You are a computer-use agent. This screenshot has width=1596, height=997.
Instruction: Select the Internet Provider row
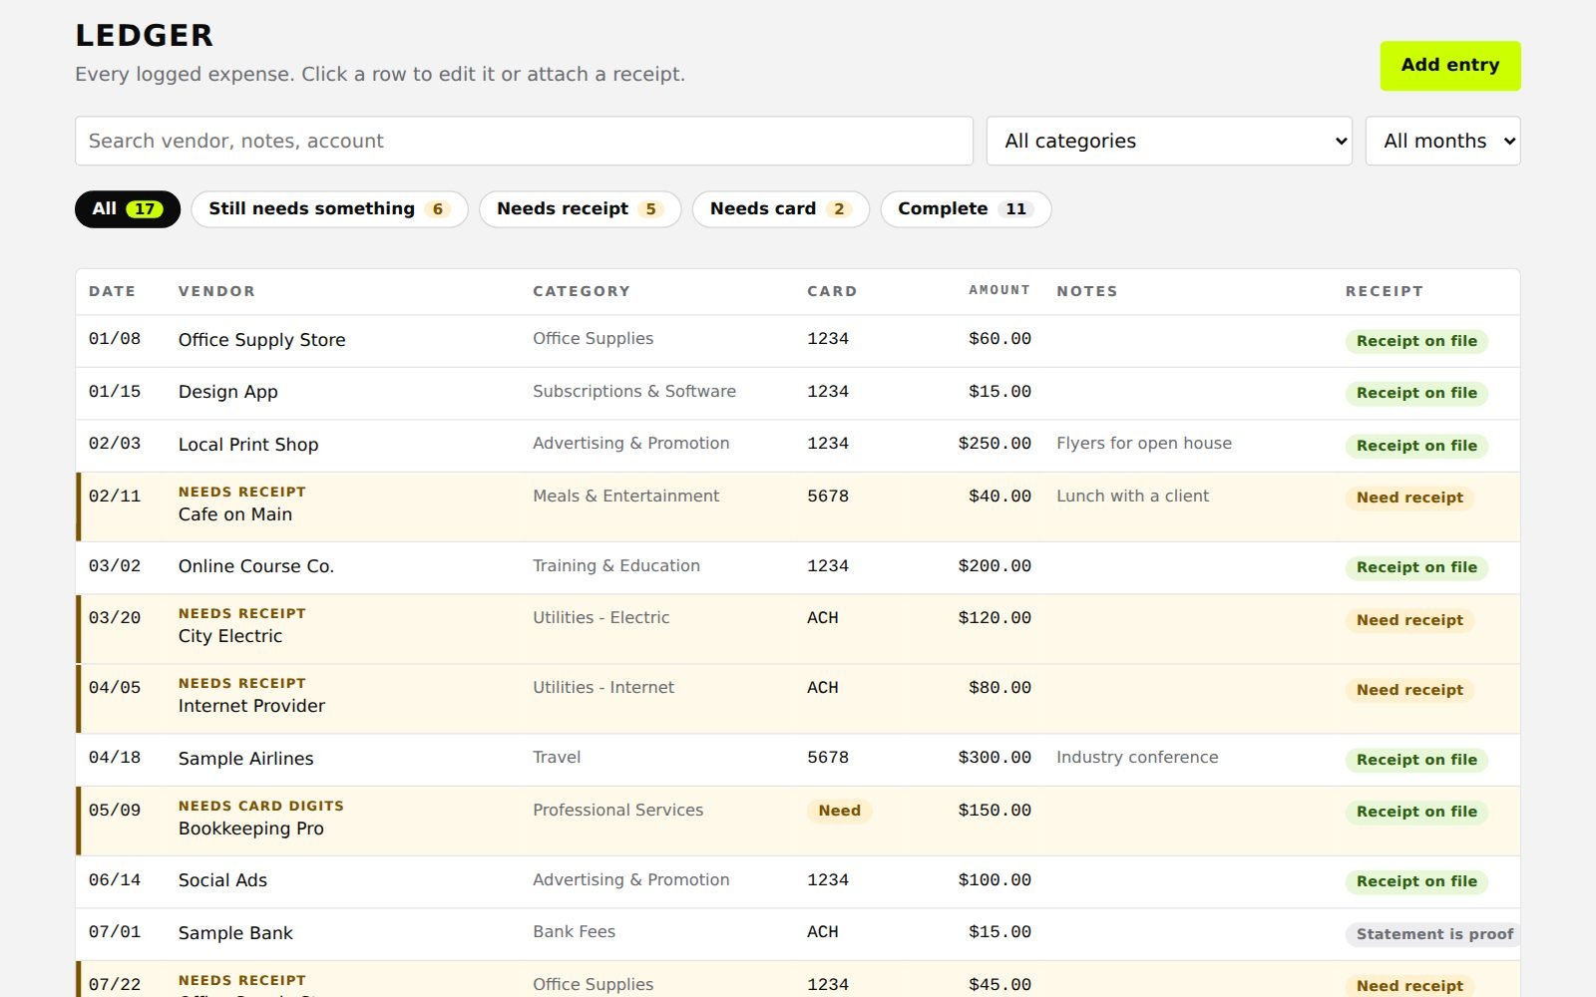798,698
